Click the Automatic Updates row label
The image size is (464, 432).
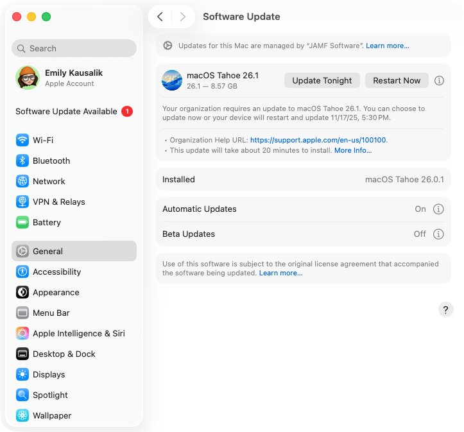[200, 209]
